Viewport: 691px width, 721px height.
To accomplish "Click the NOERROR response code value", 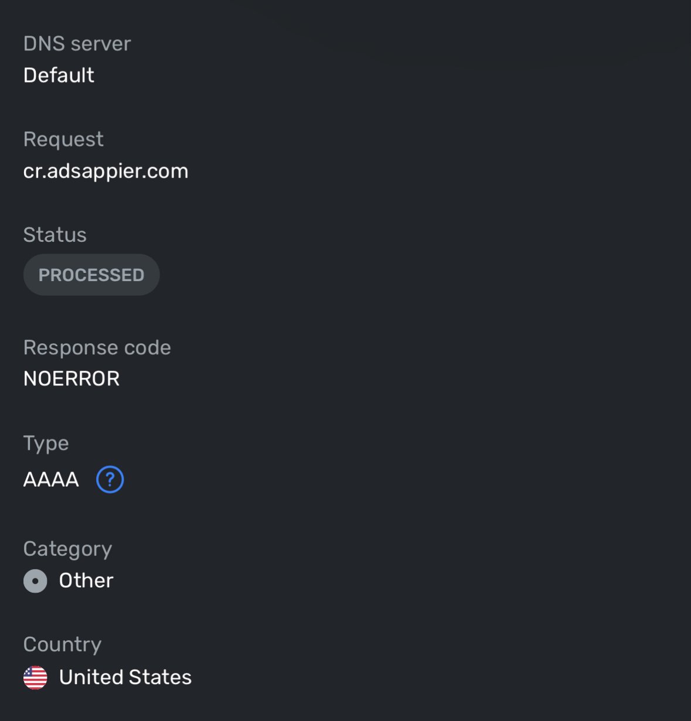I will coord(71,378).
